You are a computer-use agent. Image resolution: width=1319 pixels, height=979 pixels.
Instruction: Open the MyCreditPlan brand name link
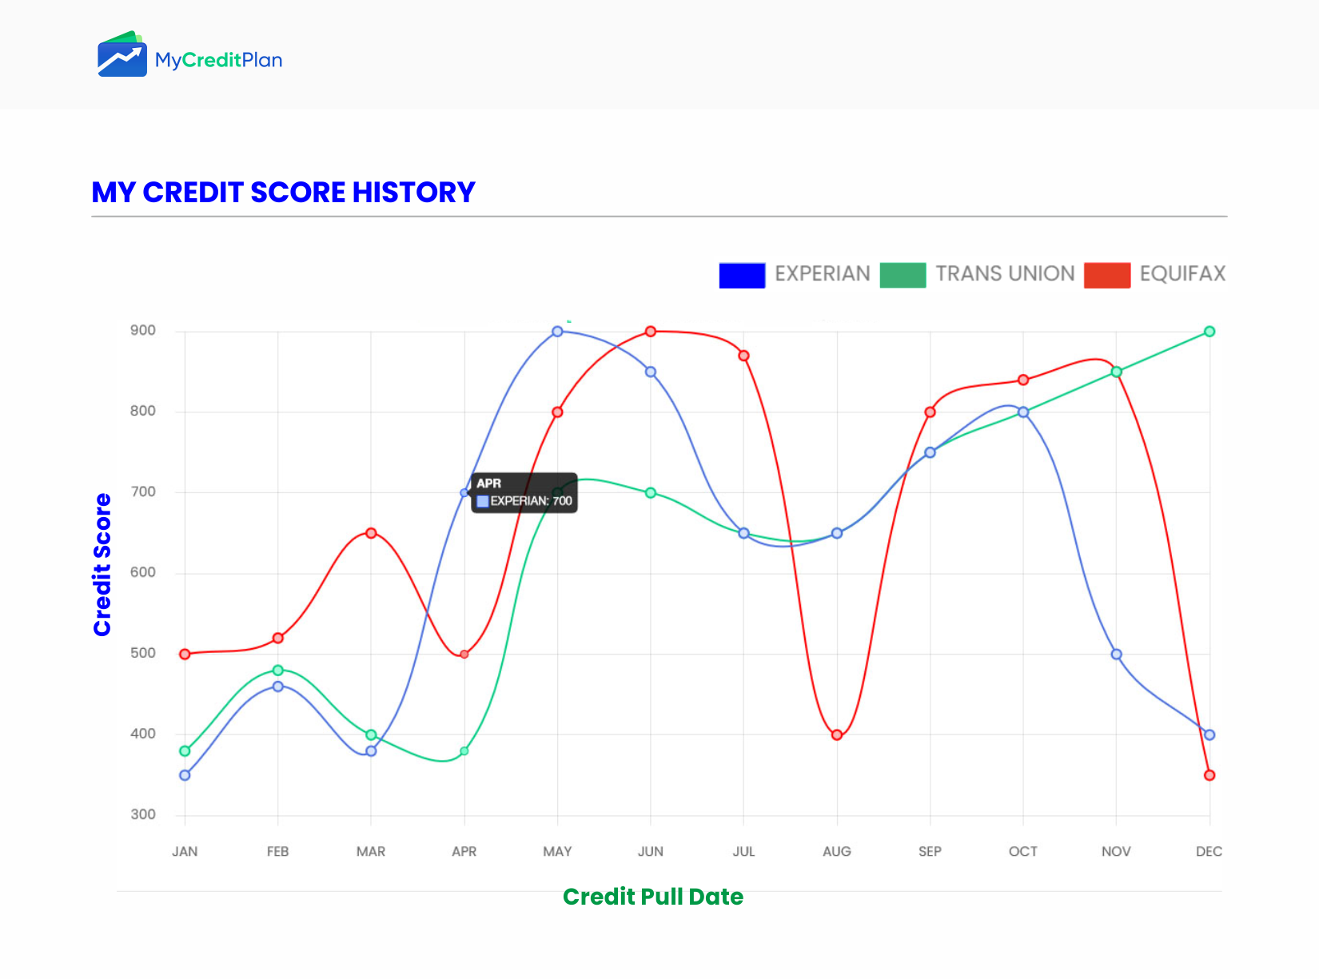(x=218, y=60)
